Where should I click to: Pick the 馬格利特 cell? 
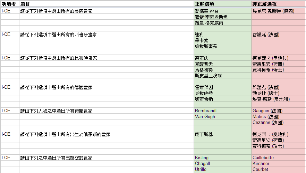pos(222,70)
